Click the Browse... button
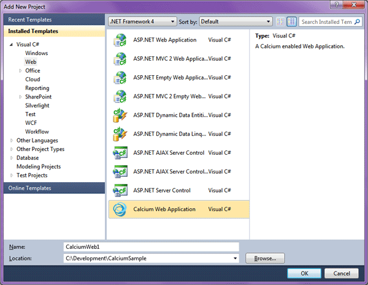This screenshot has width=368, height=285. (265, 258)
